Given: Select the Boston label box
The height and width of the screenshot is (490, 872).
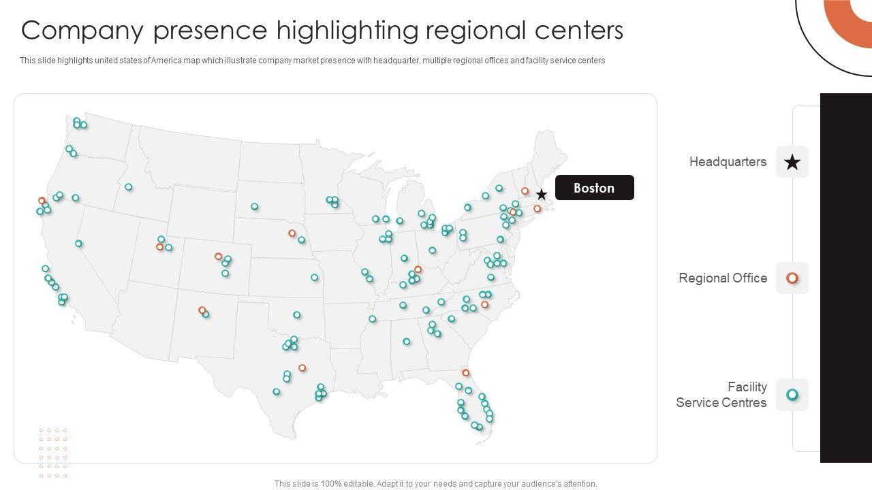Looking at the screenshot, I should pyautogui.click(x=595, y=188).
